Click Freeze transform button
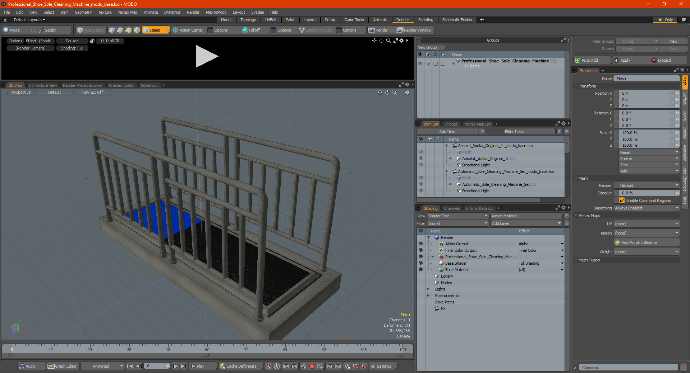 [x=649, y=159]
